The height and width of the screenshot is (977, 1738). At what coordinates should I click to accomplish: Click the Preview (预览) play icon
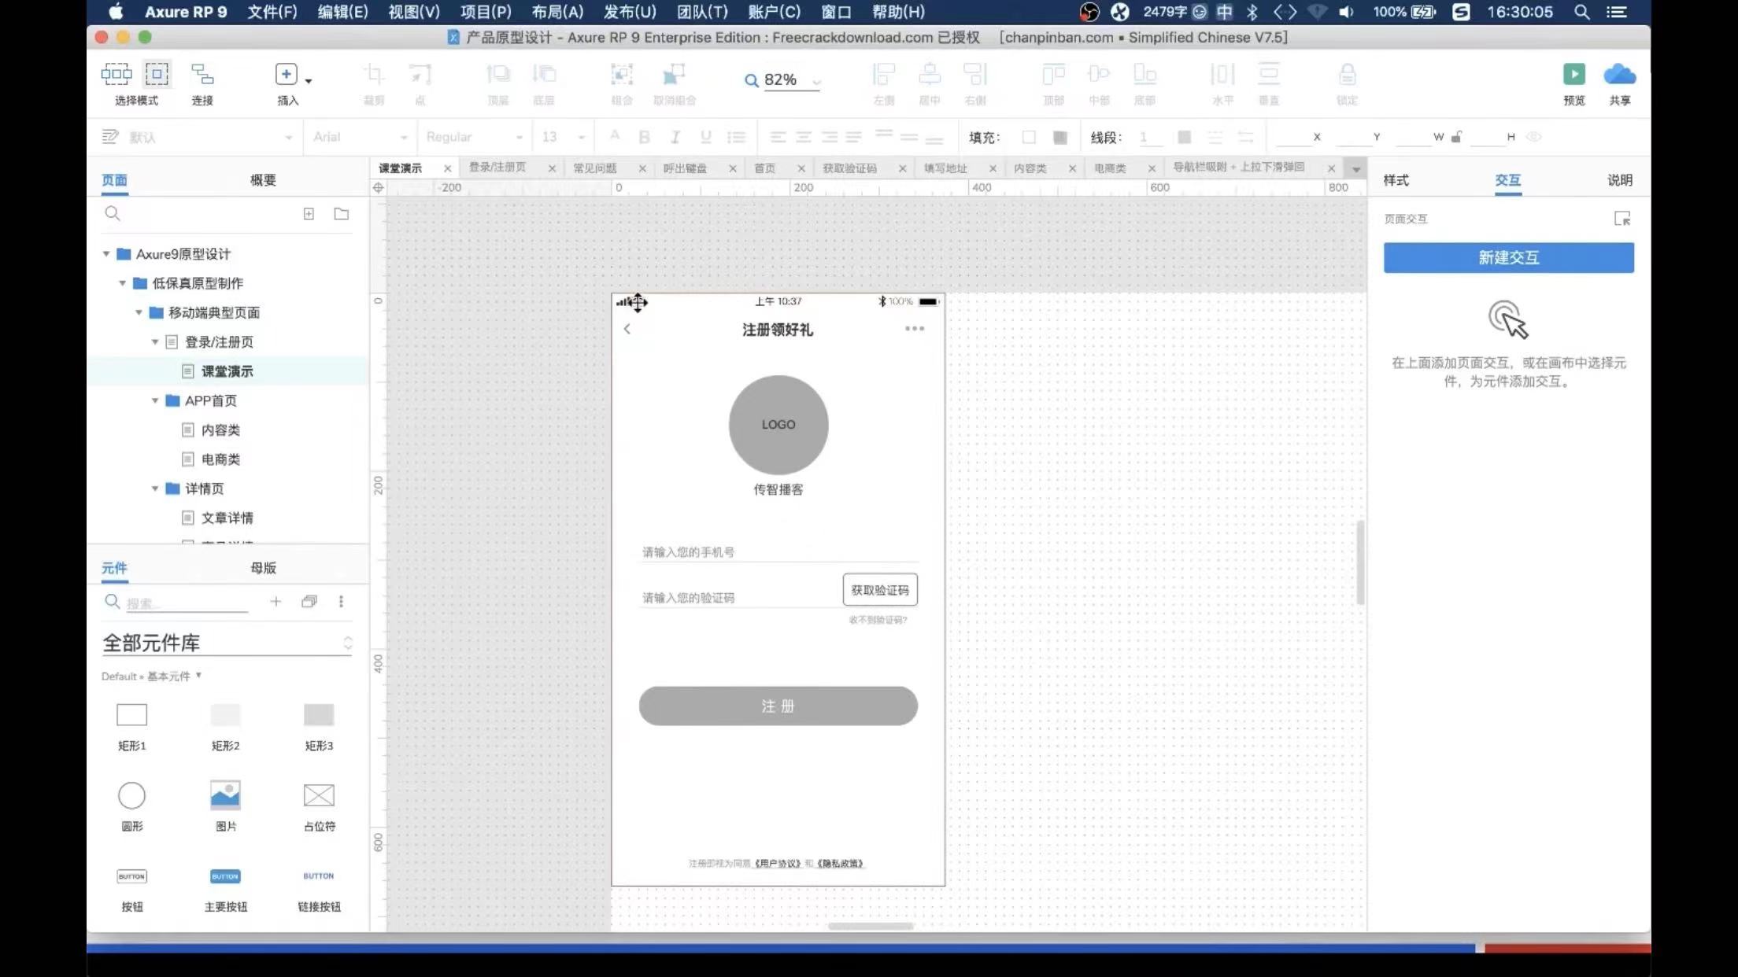[1573, 75]
